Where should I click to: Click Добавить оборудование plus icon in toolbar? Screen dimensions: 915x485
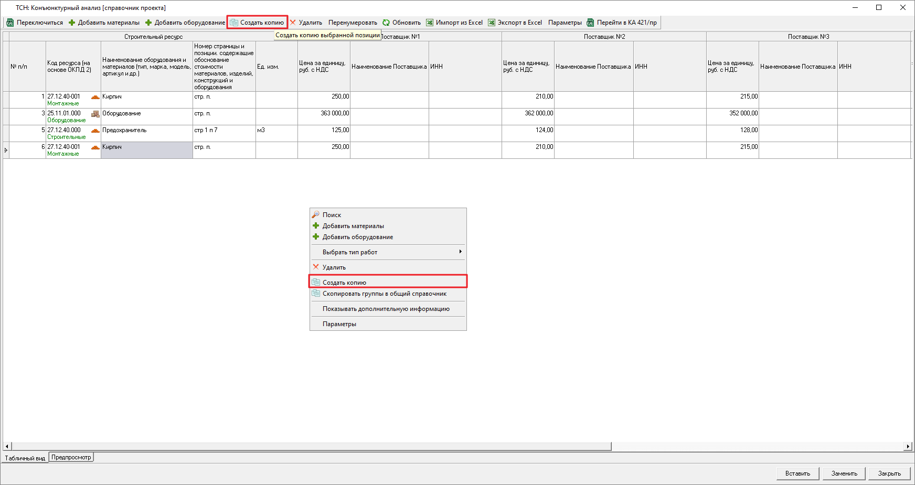pos(148,23)
